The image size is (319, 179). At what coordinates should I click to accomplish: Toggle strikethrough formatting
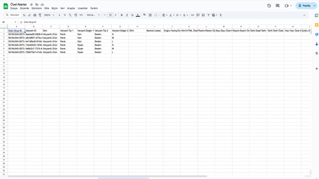pos(132,15)
